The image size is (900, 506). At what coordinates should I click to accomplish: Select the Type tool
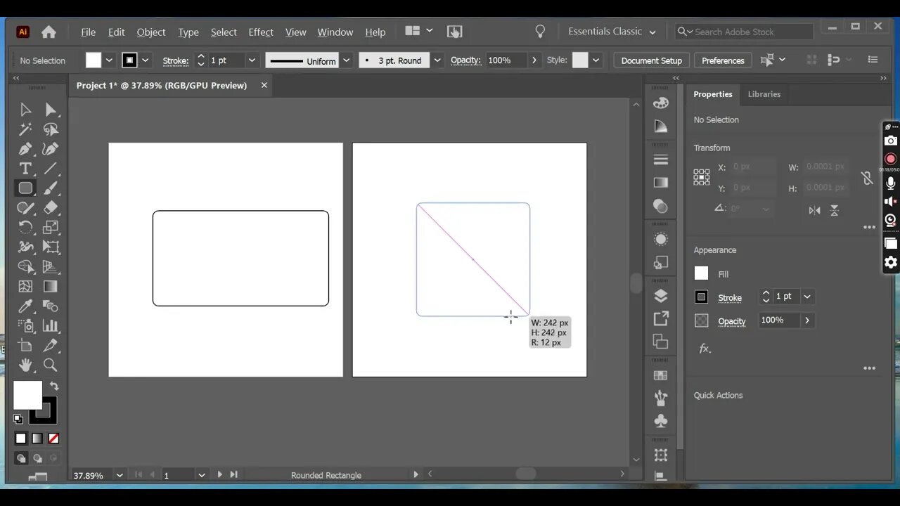coord(25,169)
